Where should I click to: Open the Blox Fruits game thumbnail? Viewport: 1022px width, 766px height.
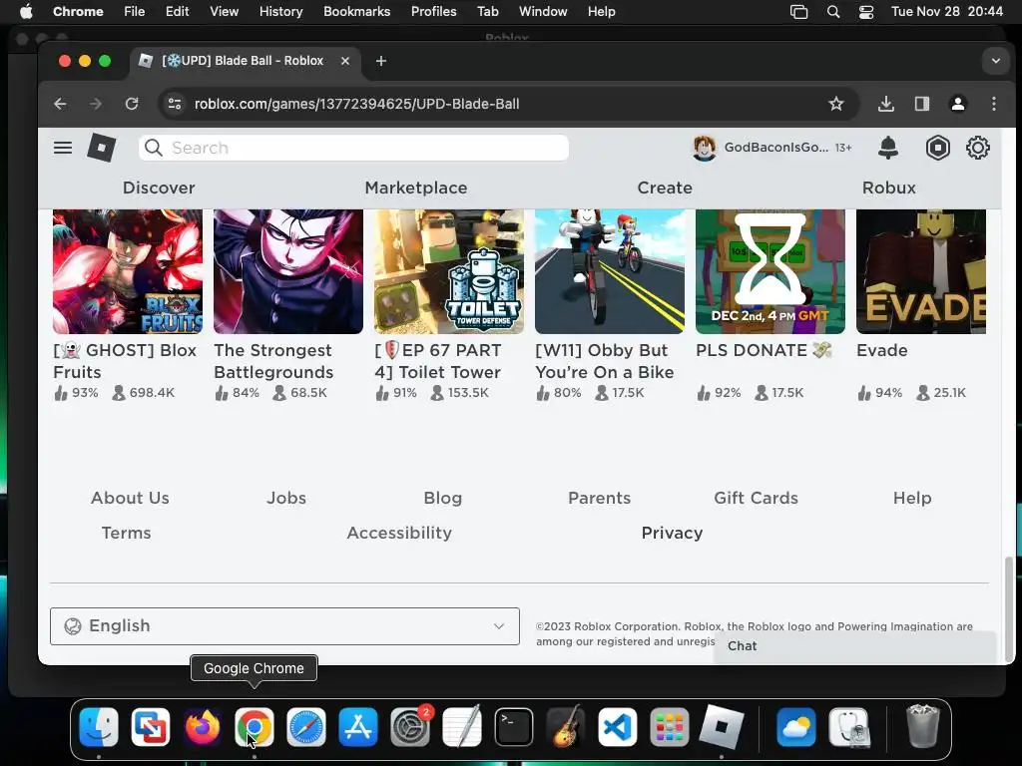128,271
